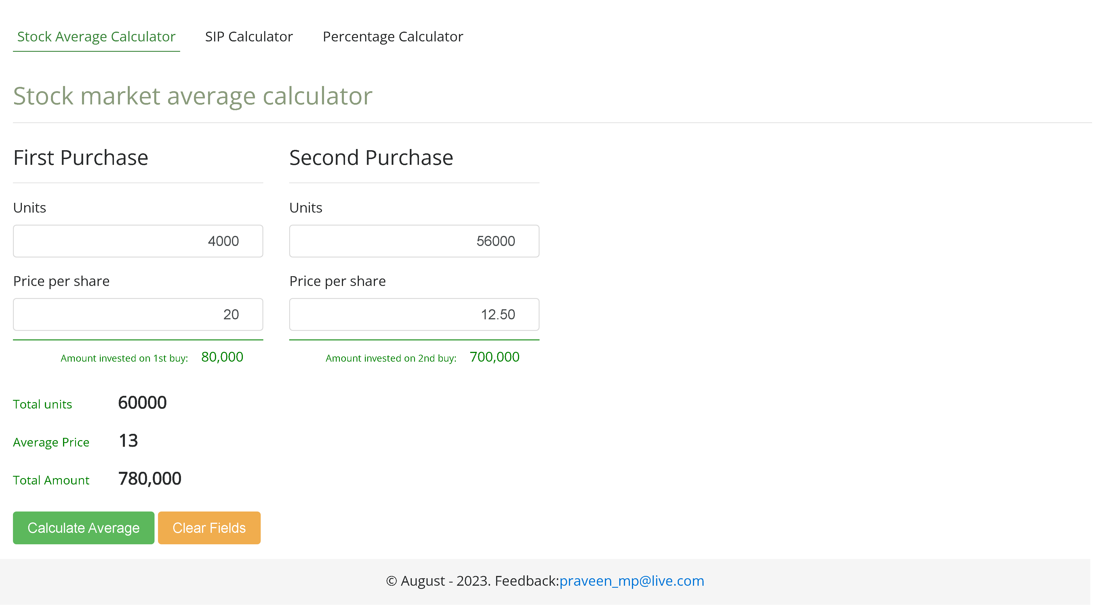Click the Units label under First Purchase
The width and height of the screenshot is (1105, 605).
[x=30, y=208]
